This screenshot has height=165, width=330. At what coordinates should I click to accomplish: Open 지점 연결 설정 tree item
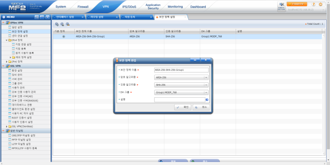[23, 44]
